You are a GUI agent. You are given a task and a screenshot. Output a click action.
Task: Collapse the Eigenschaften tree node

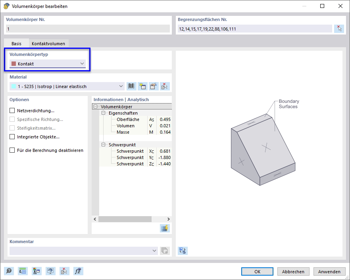103,113
